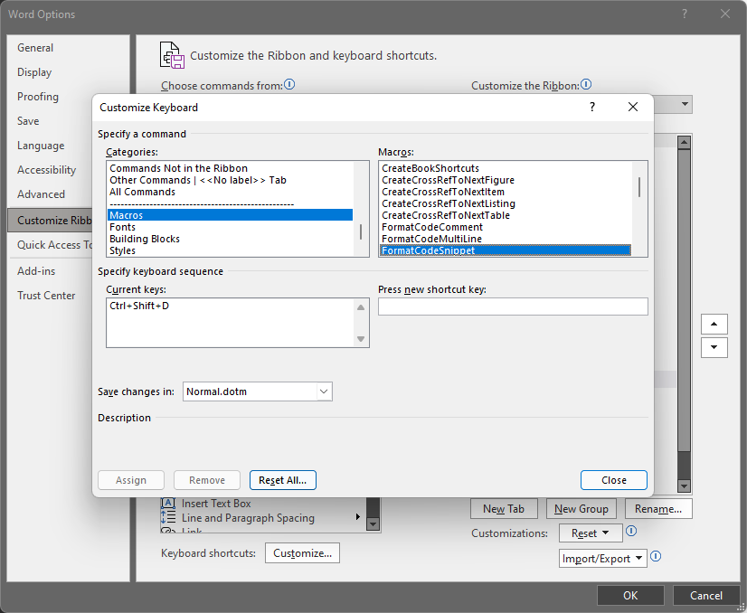Open Word Options help question mark
The width and height of the screenshot is (747, 613).
685,14
